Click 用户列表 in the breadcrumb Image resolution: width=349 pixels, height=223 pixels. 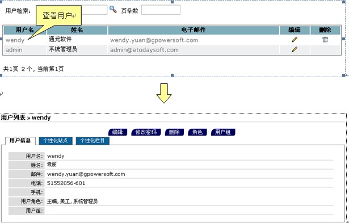(13, 117)
